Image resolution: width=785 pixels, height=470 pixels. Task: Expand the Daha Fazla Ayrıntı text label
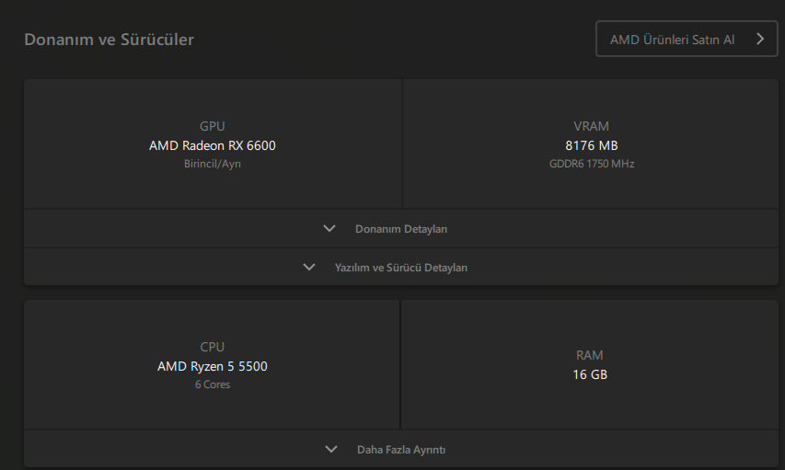tap(401, 450)
